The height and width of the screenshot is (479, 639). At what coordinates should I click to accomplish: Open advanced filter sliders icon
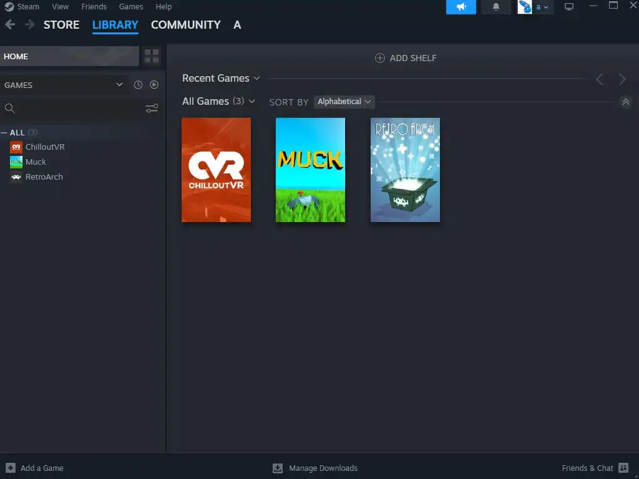click(x=152, y=109)
